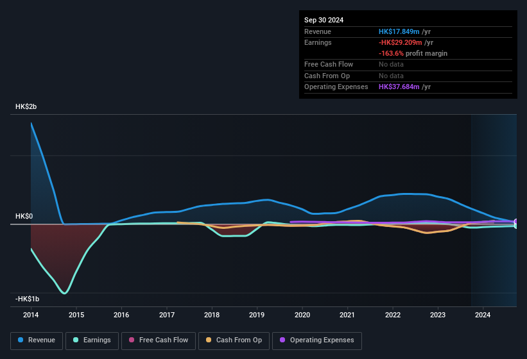Click the 2015 x-axis label
Screen dimensions: 527x359
tap(76, 315)
